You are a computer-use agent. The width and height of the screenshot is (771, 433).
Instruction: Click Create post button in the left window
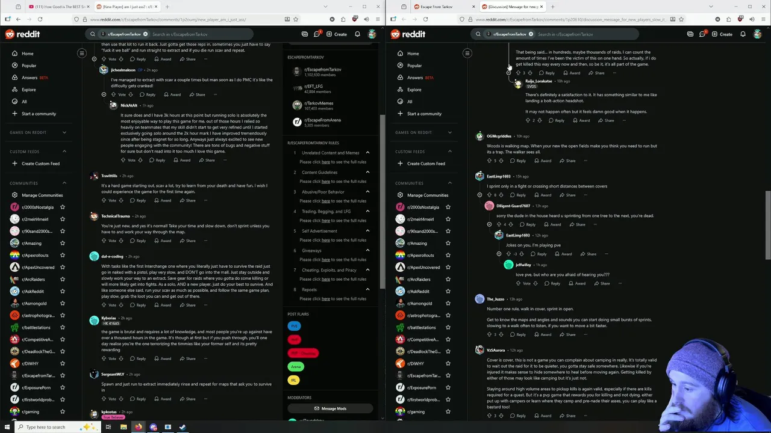(337, 34)
